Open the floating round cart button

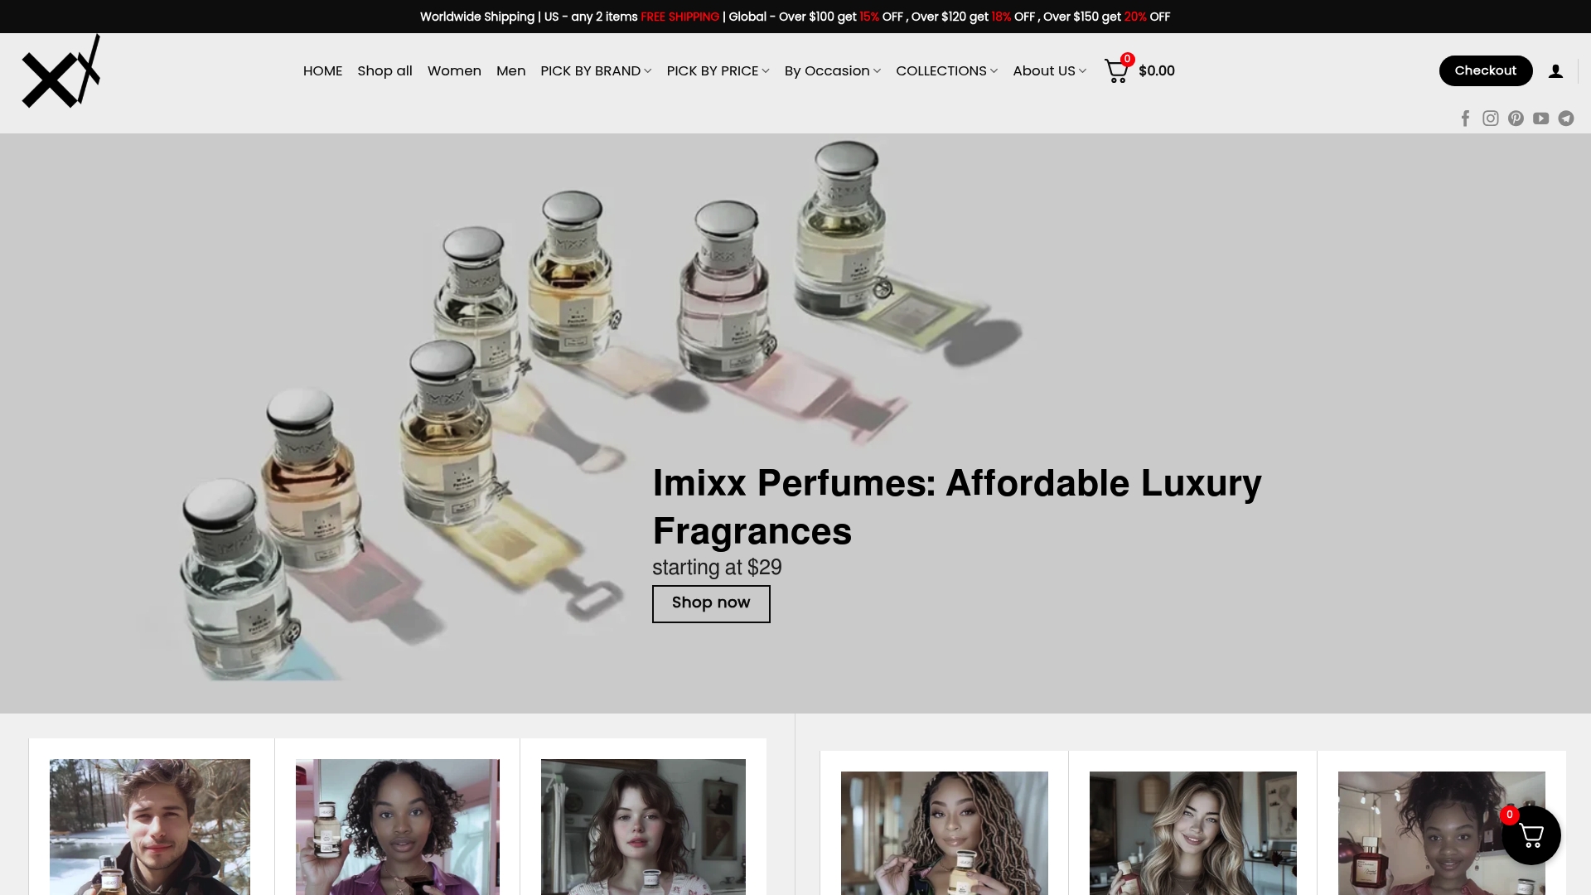coord(1531,835)
